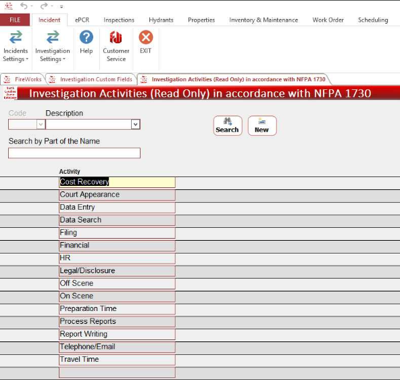Open the Inventory & Maintenance ribbon tab

click(x=264, y=20)
